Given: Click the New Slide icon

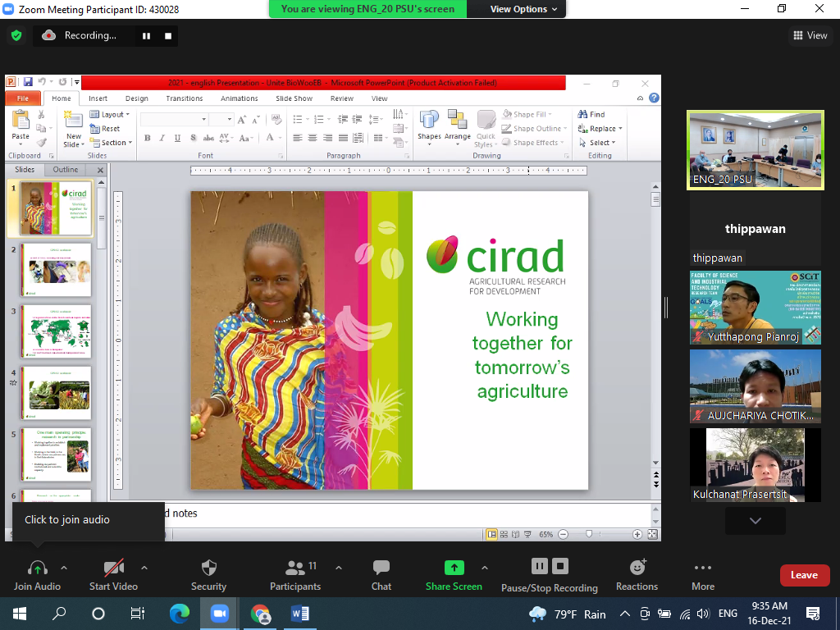Looking at the screenshot, I should pos(72,120).
